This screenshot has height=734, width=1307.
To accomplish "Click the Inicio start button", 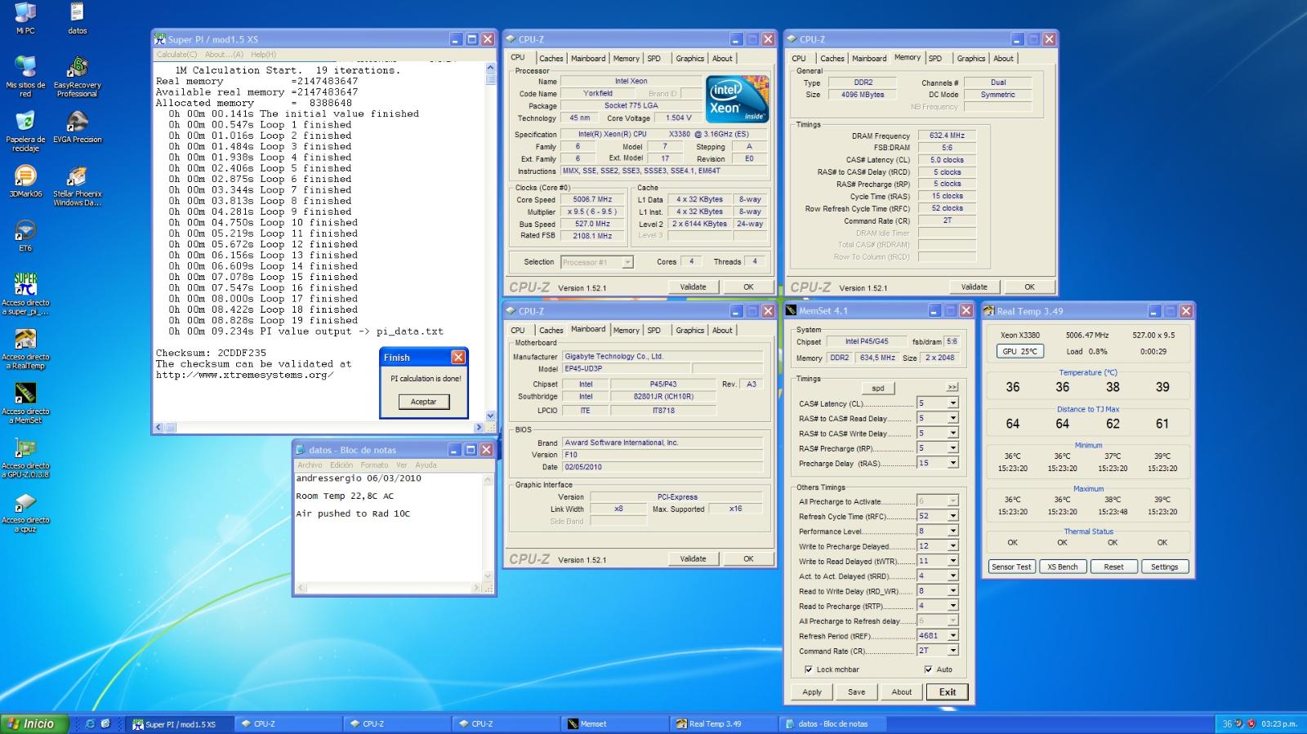I will 33,723.
